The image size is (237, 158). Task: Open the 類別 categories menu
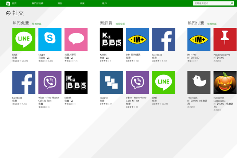[60, 3]
